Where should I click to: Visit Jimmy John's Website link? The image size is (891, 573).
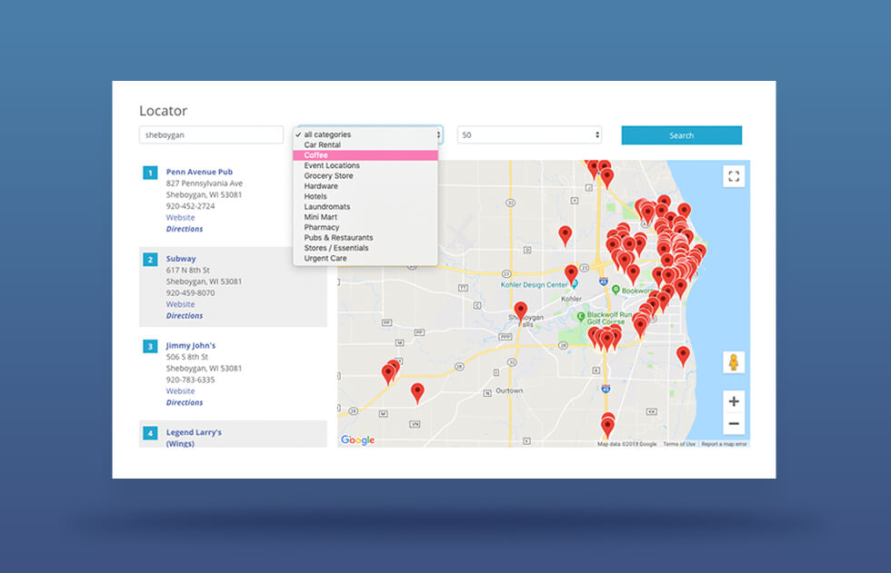point(180,390)
